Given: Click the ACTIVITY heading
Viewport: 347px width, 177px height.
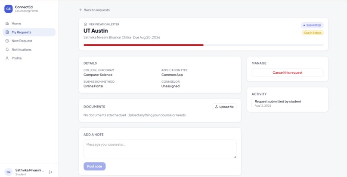Looking at the screenshot, I should tap(259, 94).
